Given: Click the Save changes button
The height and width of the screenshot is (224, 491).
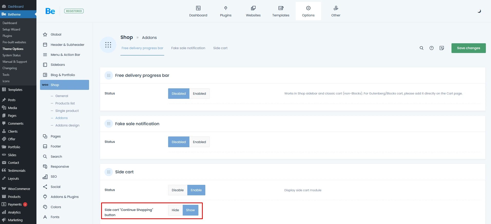Looking at the screenshot, I should click(x=468, y=48).
